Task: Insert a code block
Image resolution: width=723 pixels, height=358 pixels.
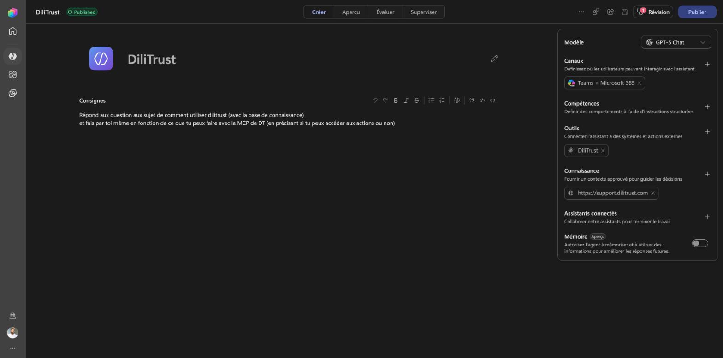Action: click(482, 100)
